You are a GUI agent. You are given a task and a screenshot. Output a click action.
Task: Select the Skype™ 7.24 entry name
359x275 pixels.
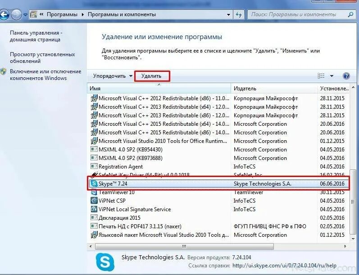click(x=113, y=184)
